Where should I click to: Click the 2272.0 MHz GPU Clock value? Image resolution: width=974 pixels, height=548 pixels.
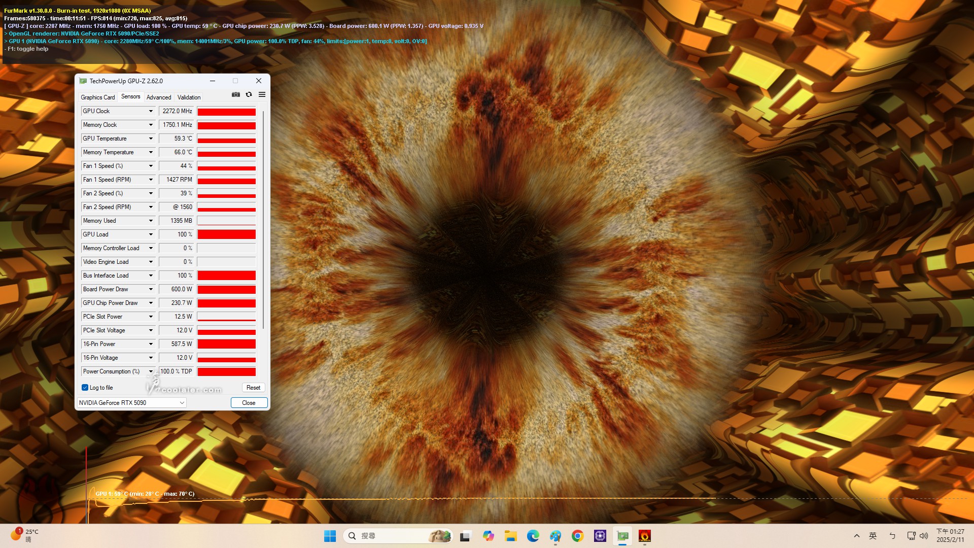tap(177, 111)
